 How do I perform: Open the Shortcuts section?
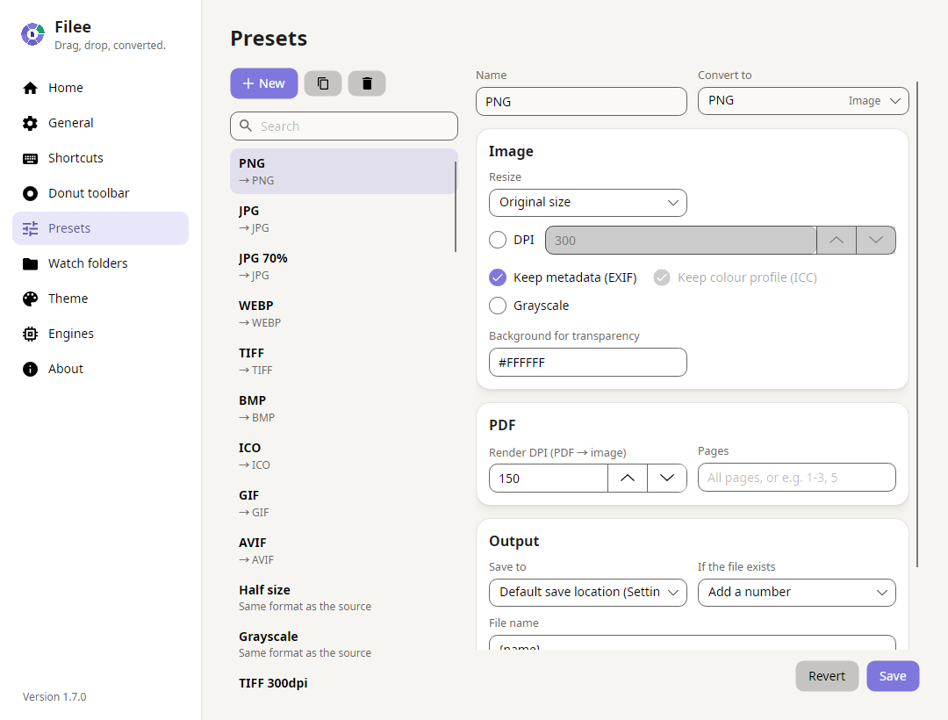[x=100, y=158]
